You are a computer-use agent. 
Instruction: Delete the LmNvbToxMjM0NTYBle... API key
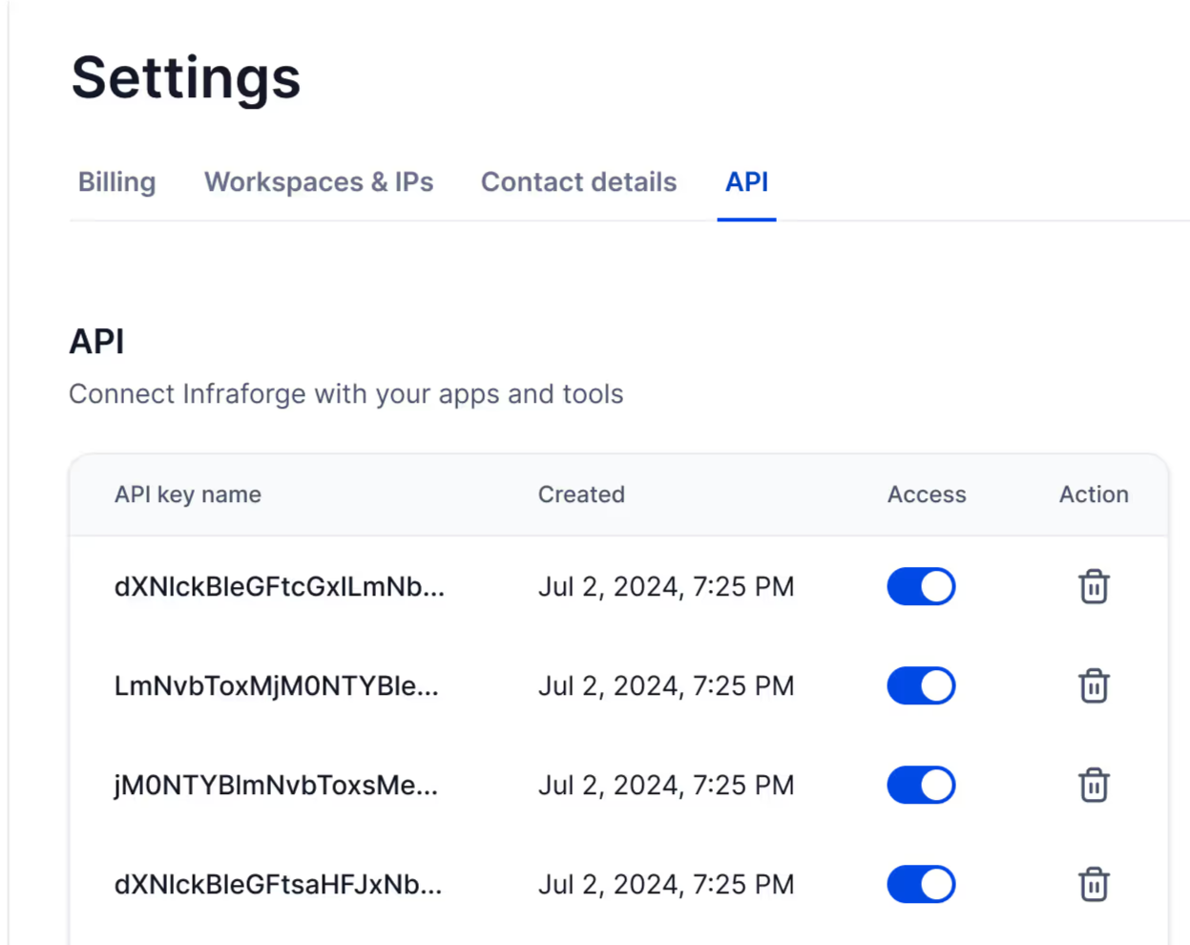(1094, 685)
